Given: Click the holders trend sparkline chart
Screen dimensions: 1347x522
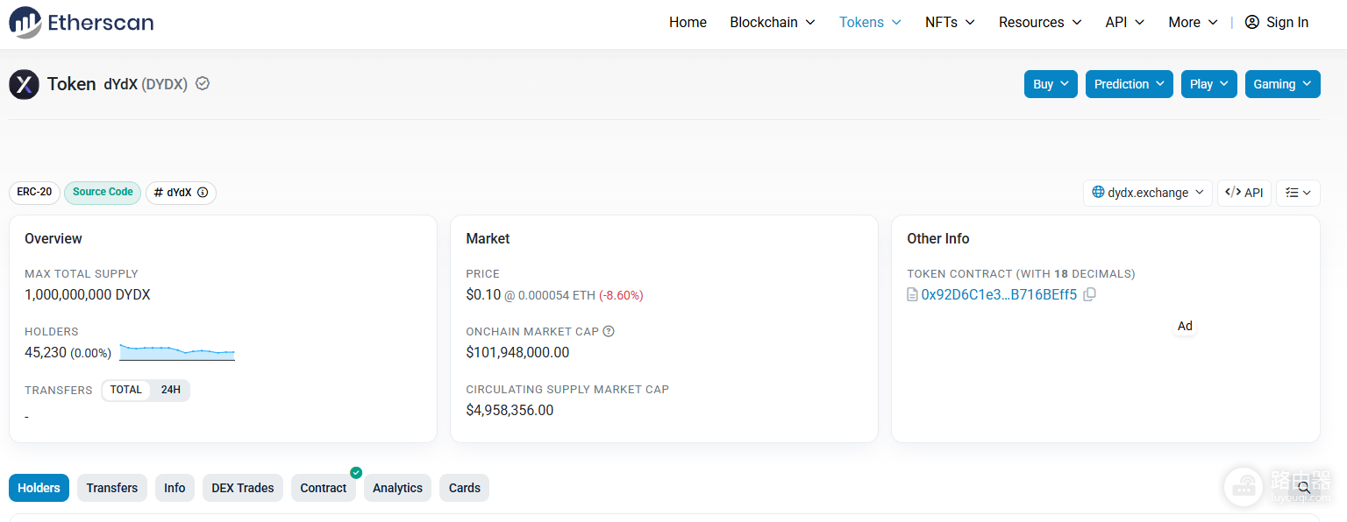Looking at the screenshot, I should pyautogui.click(x=177, y=352).
